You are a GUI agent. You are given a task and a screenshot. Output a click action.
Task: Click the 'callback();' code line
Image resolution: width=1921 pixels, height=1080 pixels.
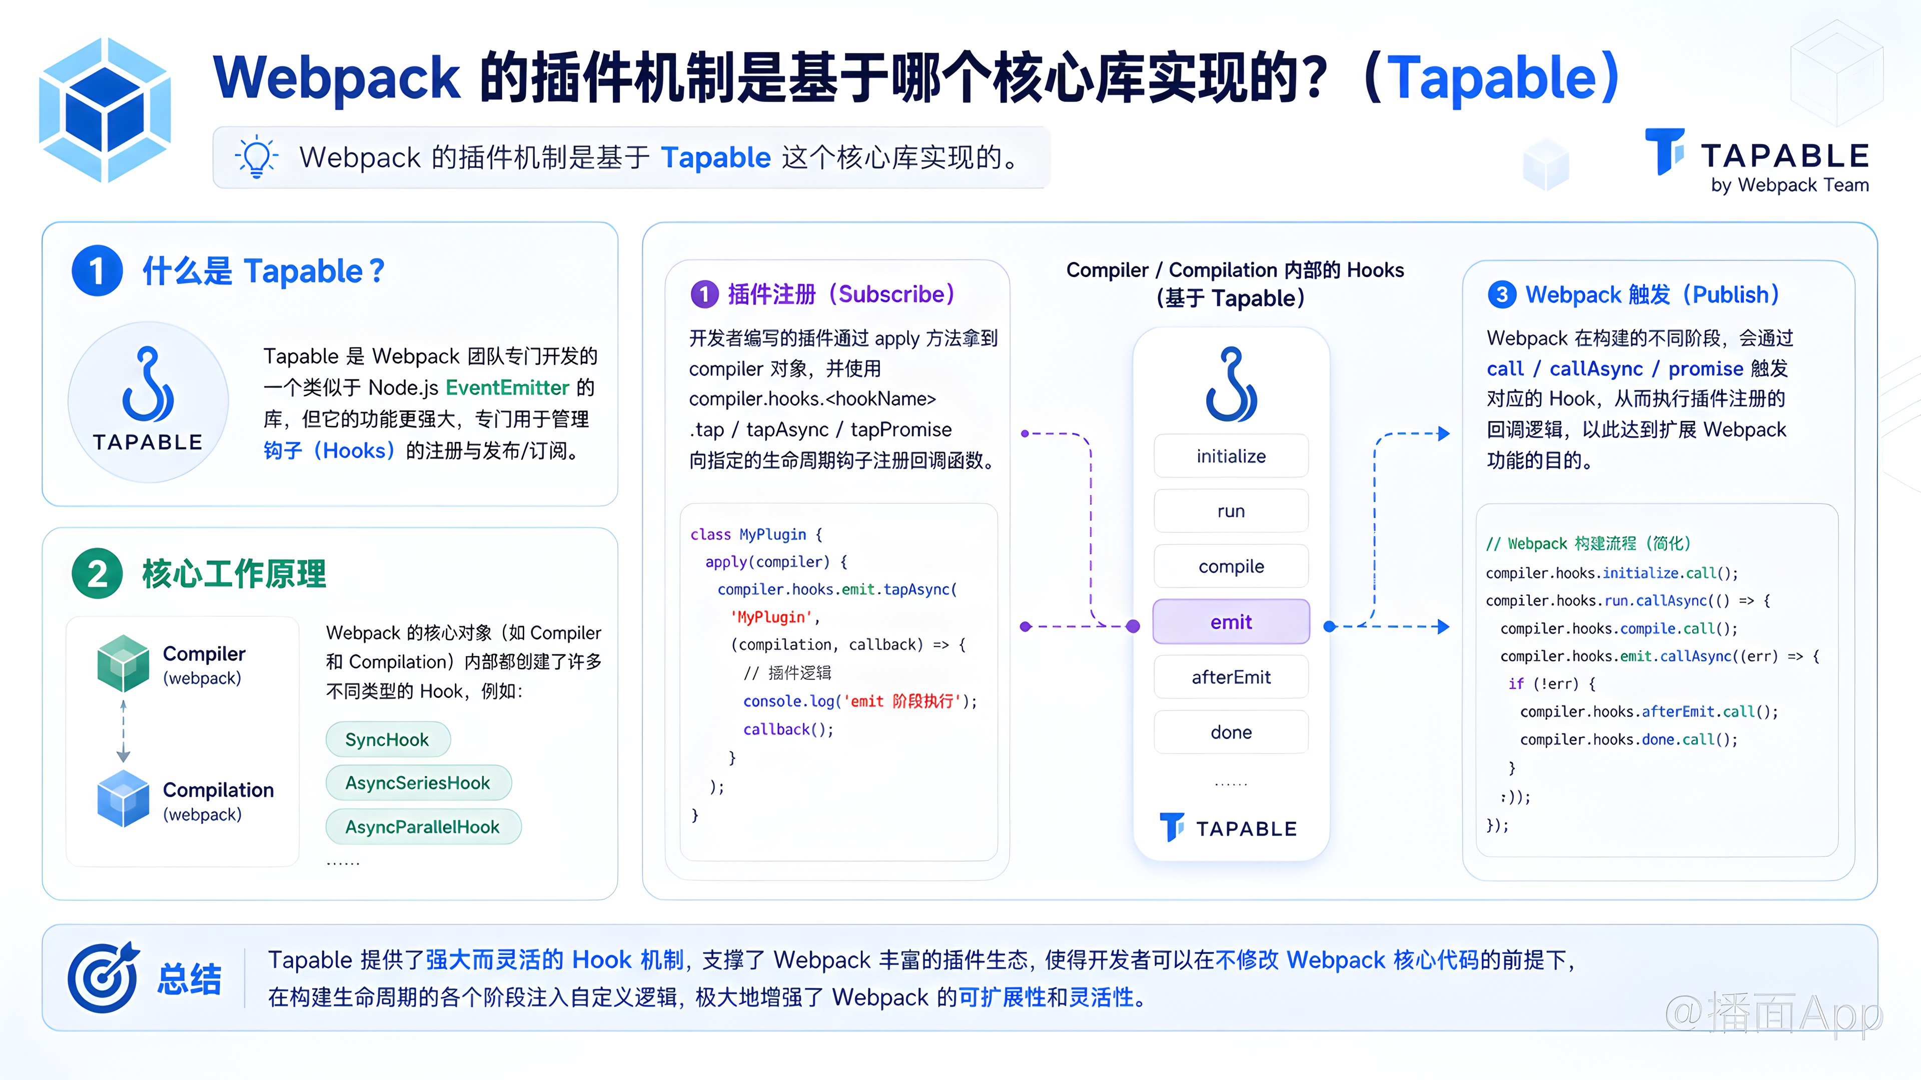point(788,729)
